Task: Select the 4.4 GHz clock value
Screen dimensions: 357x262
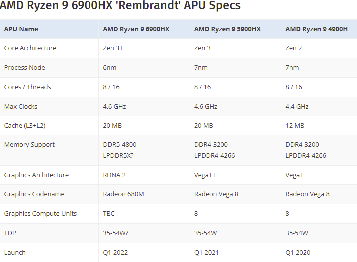Action: coord(297,106)
